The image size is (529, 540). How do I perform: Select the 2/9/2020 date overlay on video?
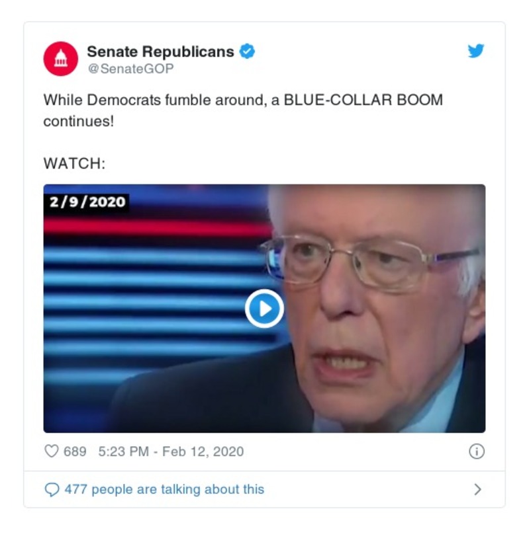(87, 202)
